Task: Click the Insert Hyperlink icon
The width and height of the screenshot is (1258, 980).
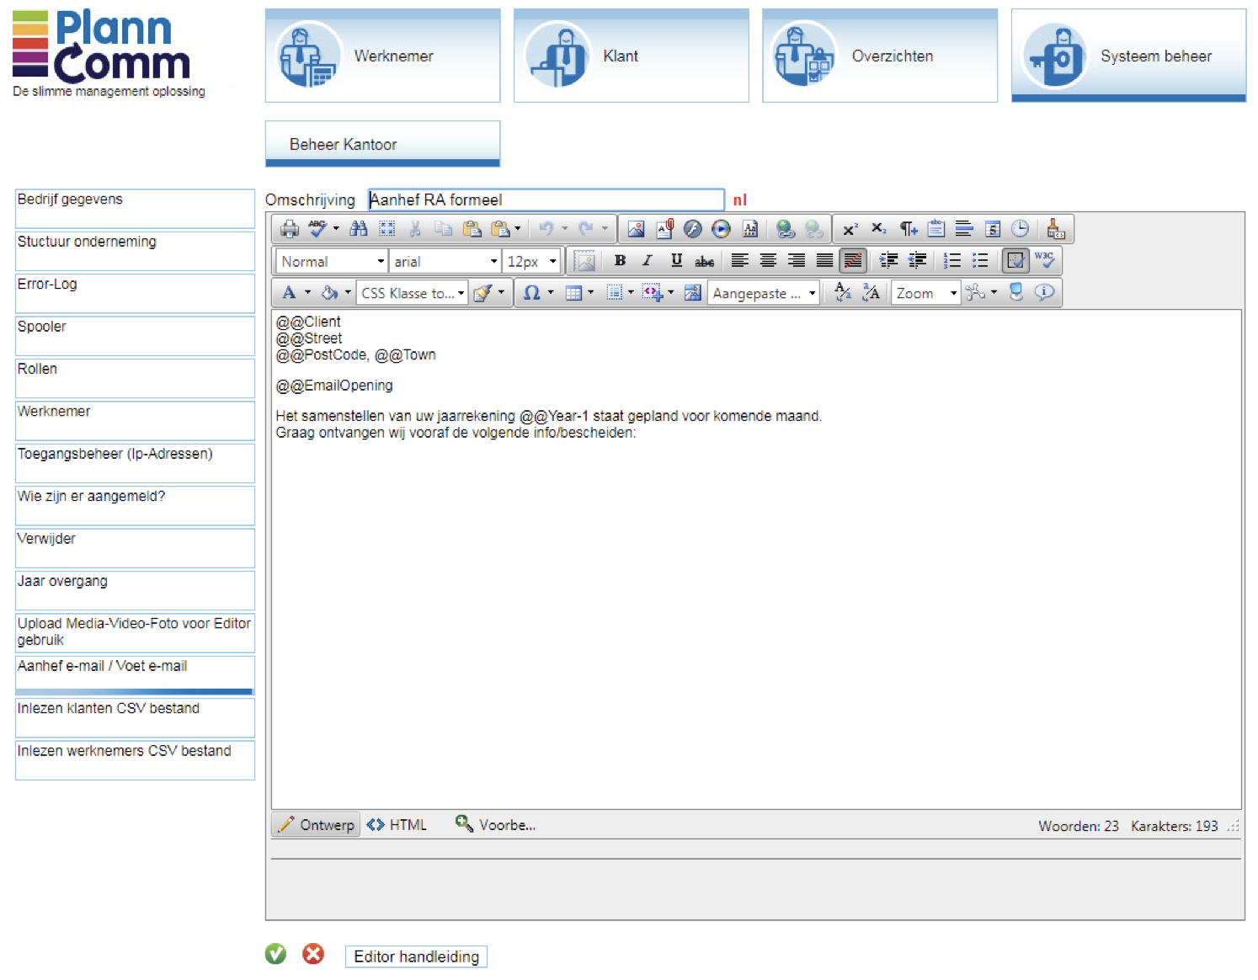Action: click(x=785, y=229)
